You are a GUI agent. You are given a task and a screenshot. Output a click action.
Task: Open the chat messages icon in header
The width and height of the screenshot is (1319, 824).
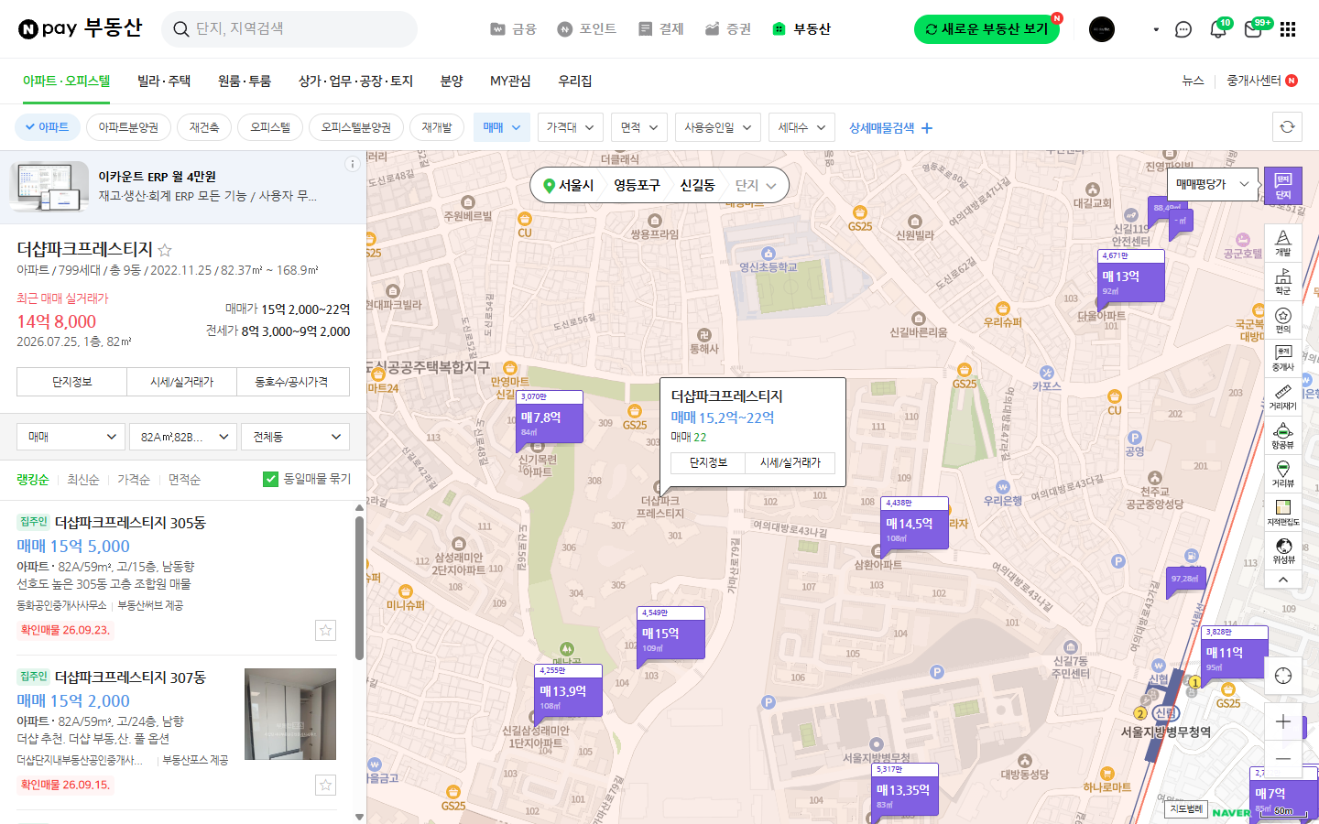1183,29
